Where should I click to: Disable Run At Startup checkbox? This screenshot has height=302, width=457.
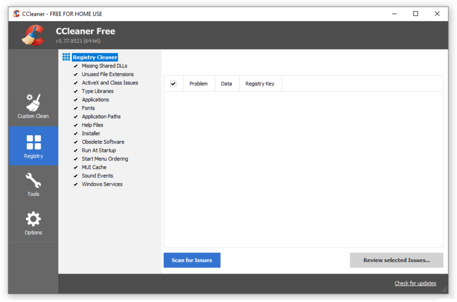pos(76,150)
